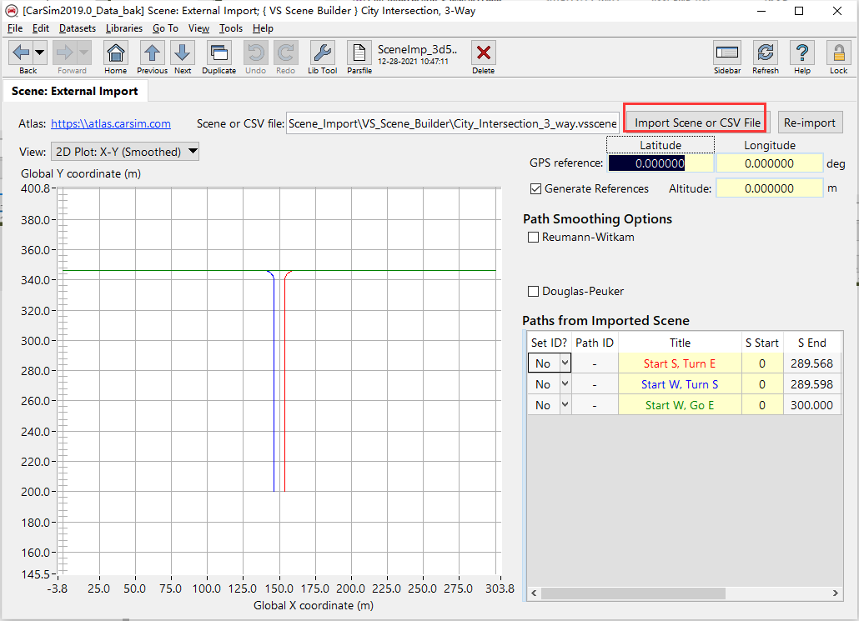Viewport: 859px width, 621px height.
Task: Open the View menu
Action: 198,28
